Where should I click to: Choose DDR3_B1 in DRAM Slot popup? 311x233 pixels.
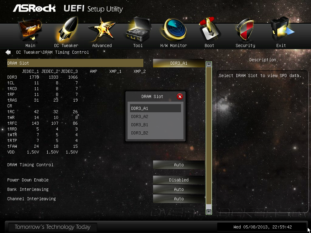point(155,125)
